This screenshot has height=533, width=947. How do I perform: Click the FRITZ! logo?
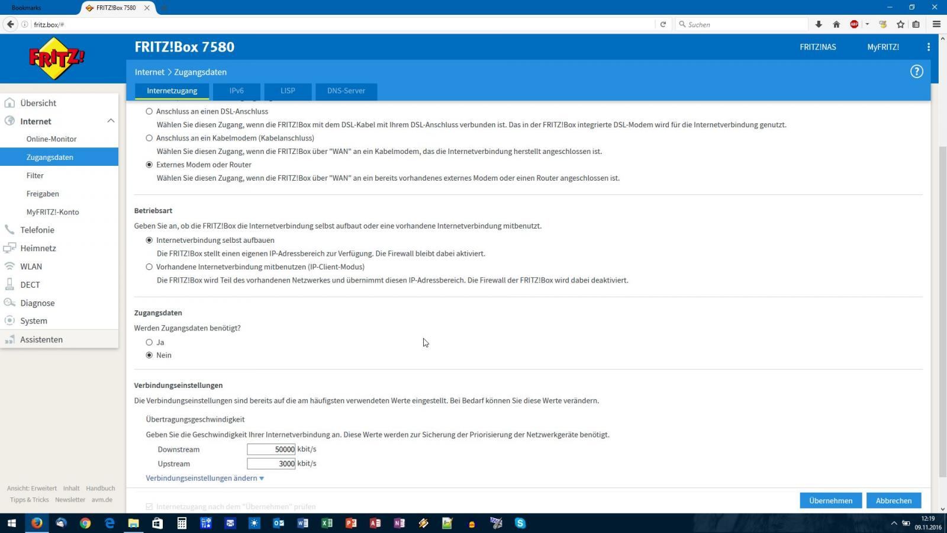(57, 58)
